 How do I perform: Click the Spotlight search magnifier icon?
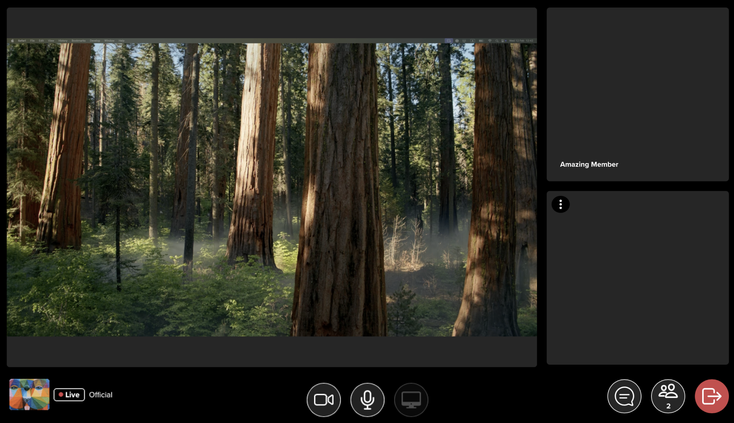[x=497, y=41]
